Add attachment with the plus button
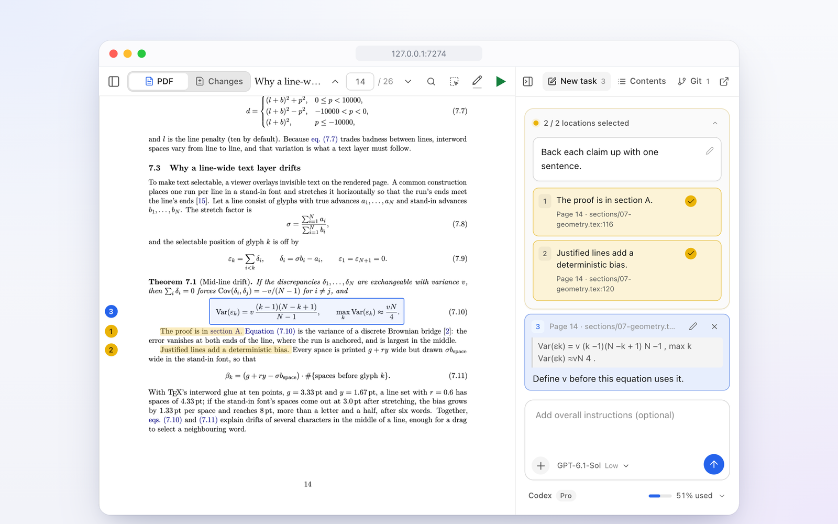The height and width of the screenshot is (524, 838). pyautogui.click(x=541, y=465)
